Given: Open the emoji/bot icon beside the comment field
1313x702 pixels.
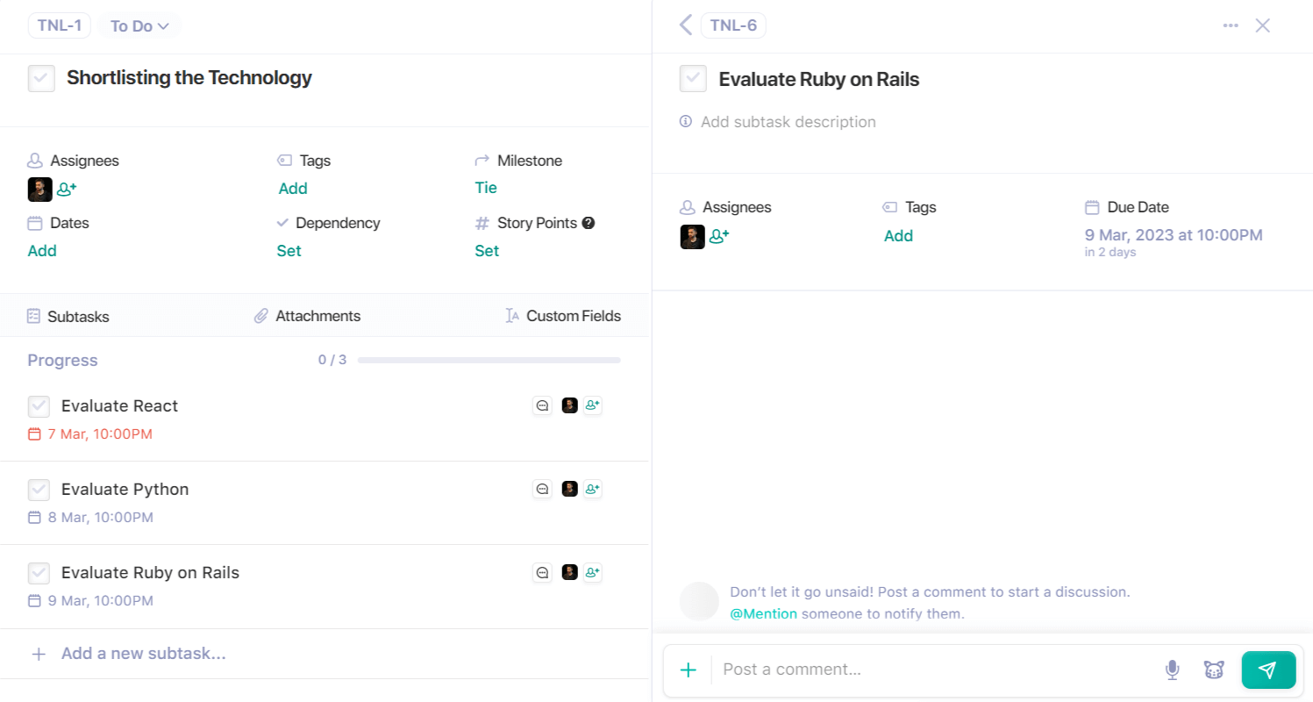Looking at the screenshot, I should pyautogui.click(x=1213, y=670).
